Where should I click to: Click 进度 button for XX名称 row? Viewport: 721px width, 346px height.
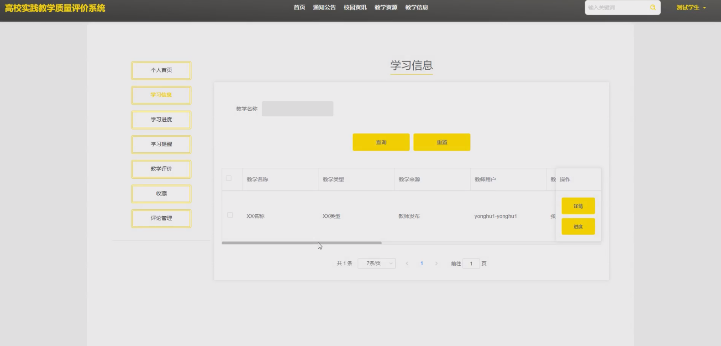578,227
